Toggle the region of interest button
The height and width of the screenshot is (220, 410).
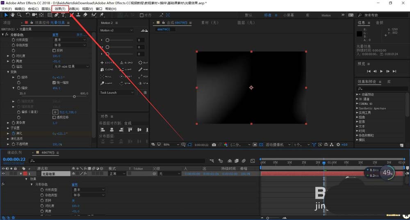255,144
